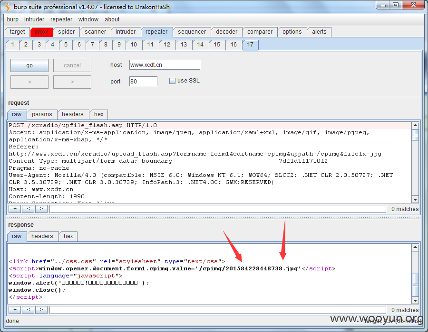
Task: Minimize the Burp Suite window
Action: pyautogui.click(x=383, y=5)
